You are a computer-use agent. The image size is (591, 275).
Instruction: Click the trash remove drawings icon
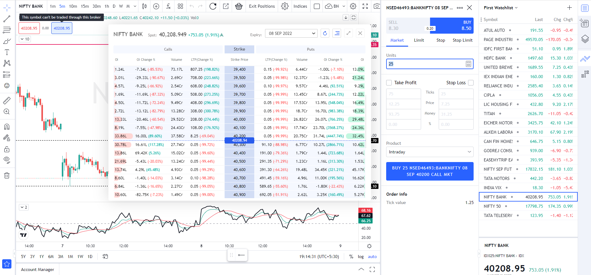tap(7, 175)
